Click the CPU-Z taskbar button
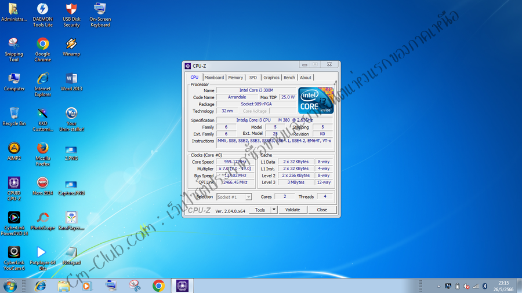Viewport: 522px width, 293px height. coord(182,285)
